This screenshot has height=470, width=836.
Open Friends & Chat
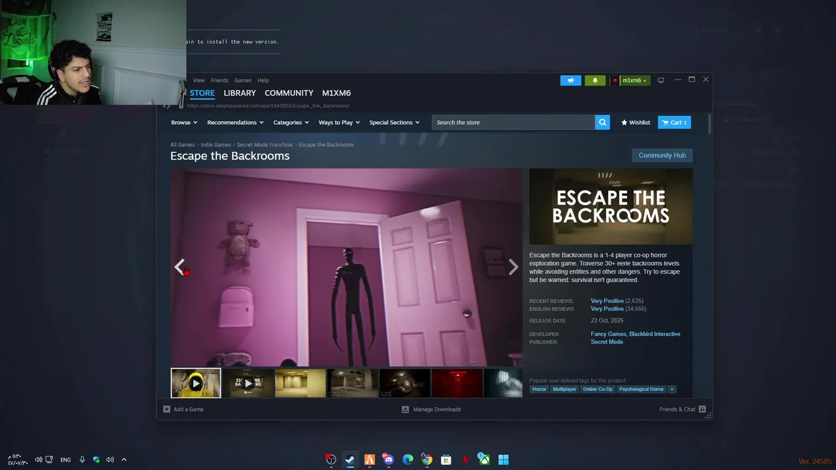683,409
